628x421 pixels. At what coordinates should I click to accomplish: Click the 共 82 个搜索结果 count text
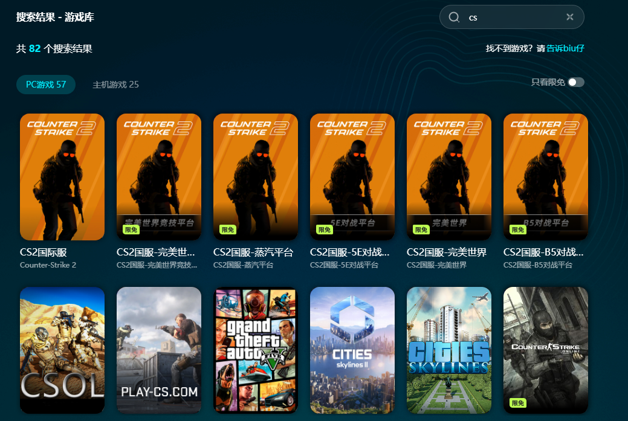[54, 49]
